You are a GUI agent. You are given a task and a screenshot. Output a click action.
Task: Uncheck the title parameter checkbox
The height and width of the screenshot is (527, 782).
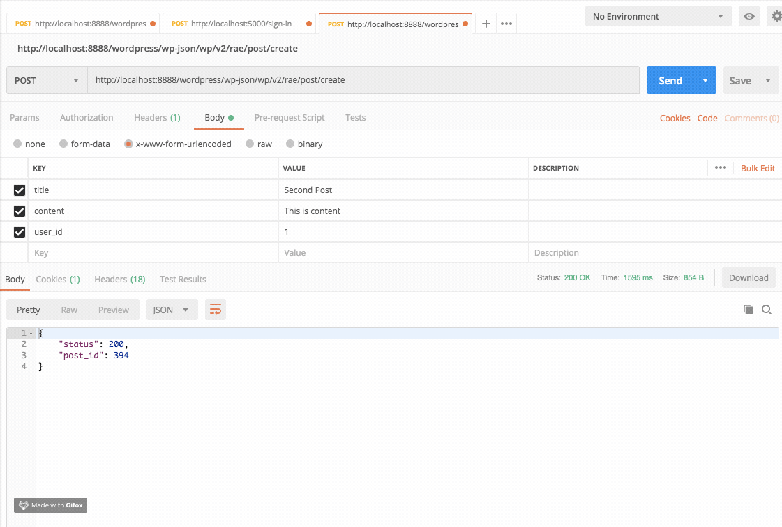20,190
